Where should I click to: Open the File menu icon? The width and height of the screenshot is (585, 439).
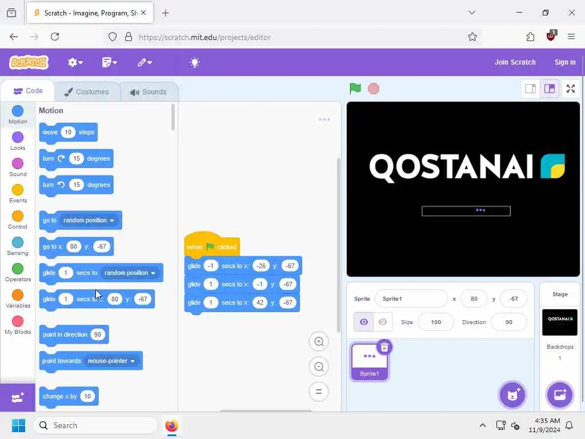(109, 62)
